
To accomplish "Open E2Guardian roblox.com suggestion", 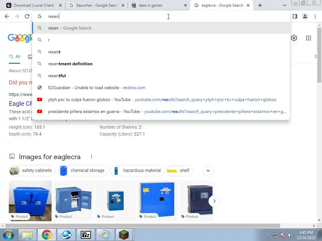I will (x=161, y=88).
